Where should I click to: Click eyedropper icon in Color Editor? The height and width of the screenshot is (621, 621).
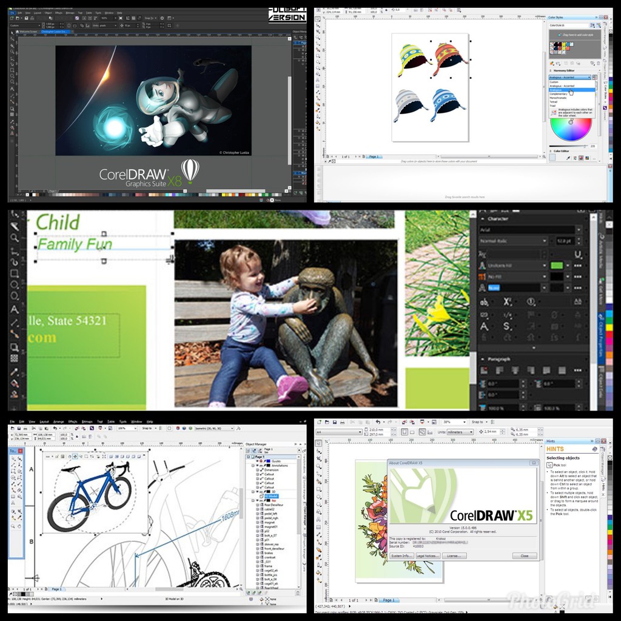[x=568, y=158]
